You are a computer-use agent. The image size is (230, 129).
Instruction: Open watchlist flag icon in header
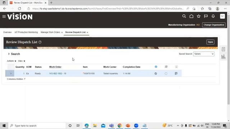pyautogui.click(x=206, y=16)
